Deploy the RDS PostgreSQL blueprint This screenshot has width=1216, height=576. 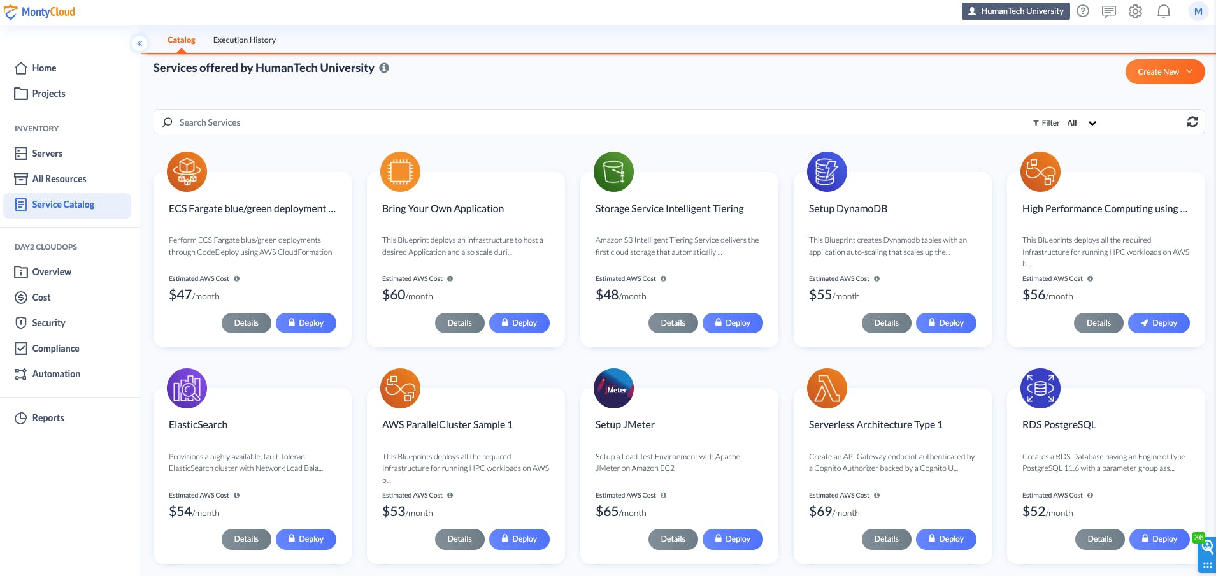point(1158,538)
